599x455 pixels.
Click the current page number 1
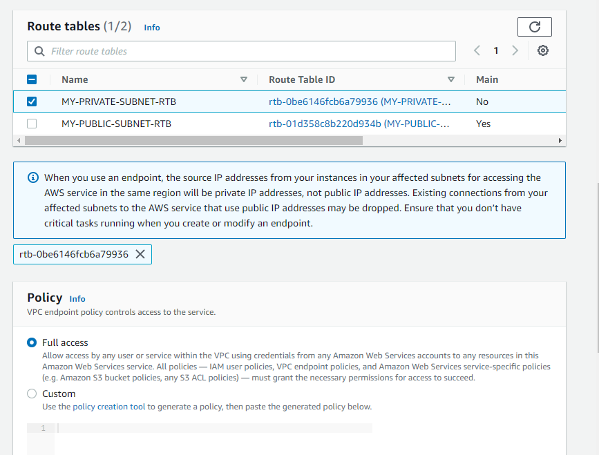click(496, 50)
